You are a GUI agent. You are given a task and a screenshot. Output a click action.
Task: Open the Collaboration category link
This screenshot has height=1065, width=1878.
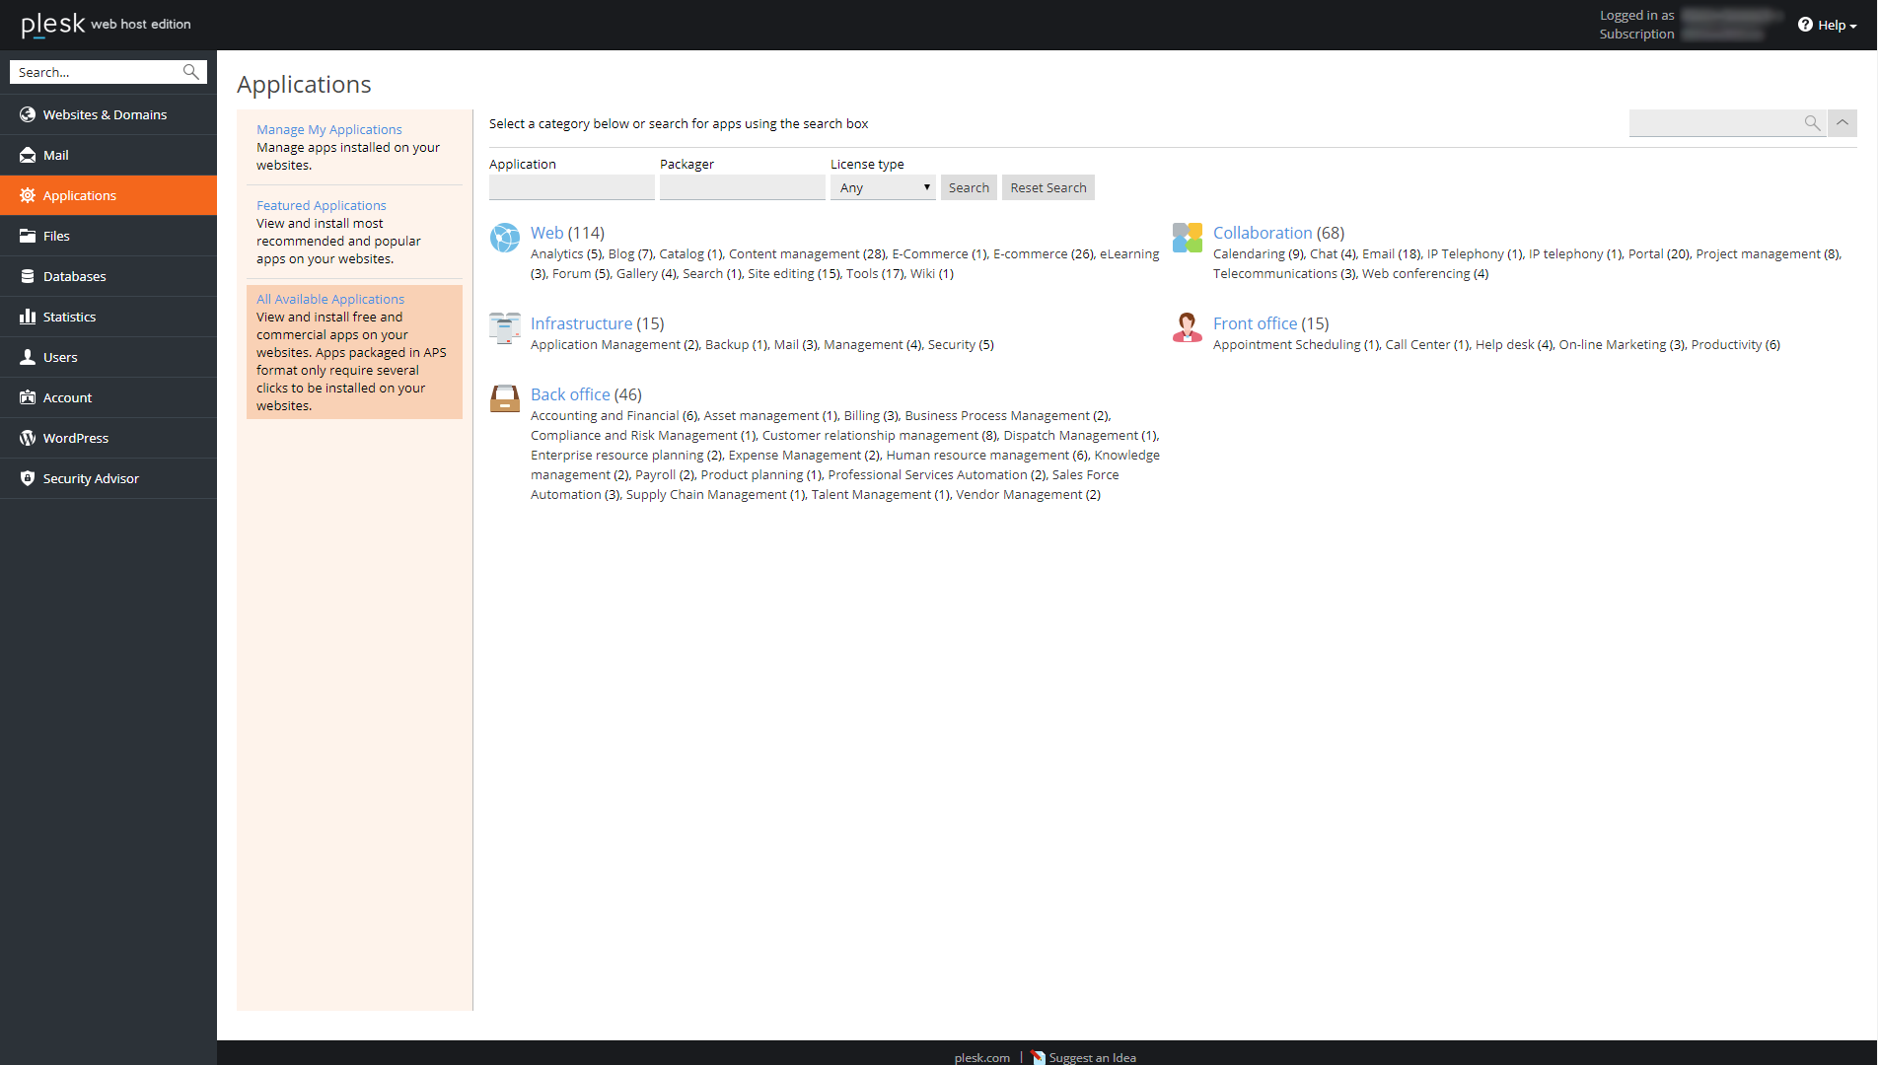coord(1263,233)
